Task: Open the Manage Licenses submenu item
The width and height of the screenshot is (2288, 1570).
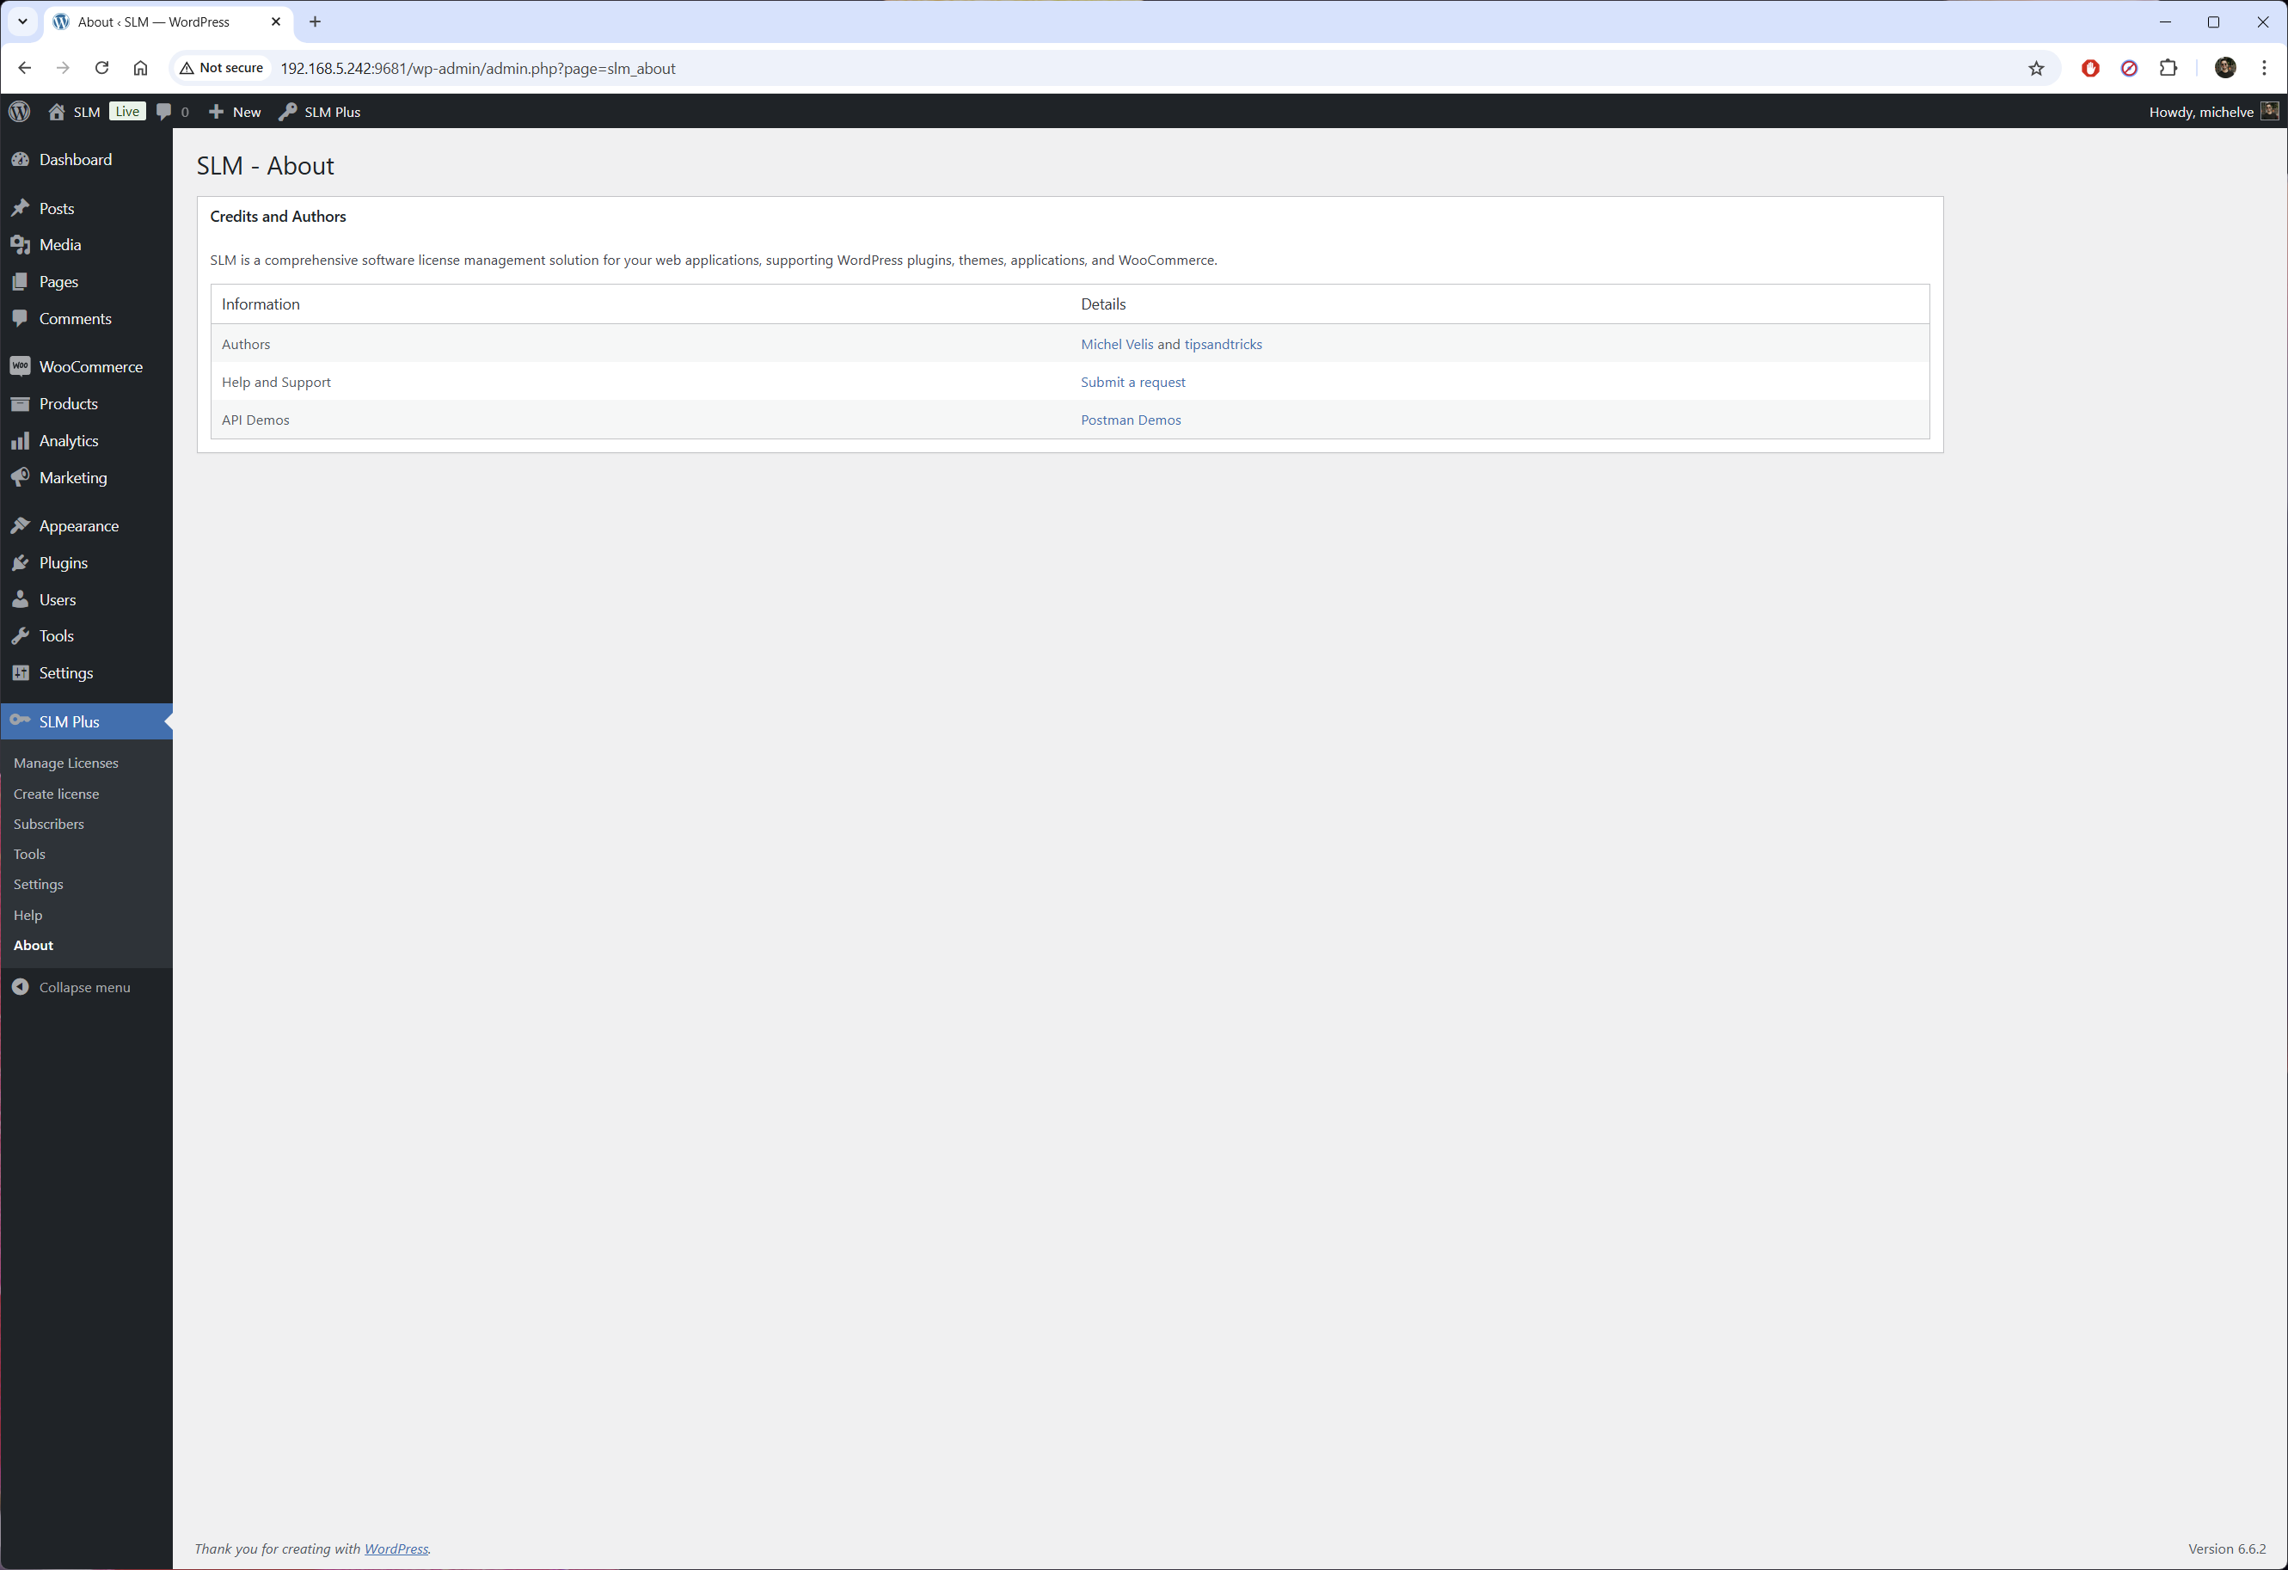Action: [66, 763]
